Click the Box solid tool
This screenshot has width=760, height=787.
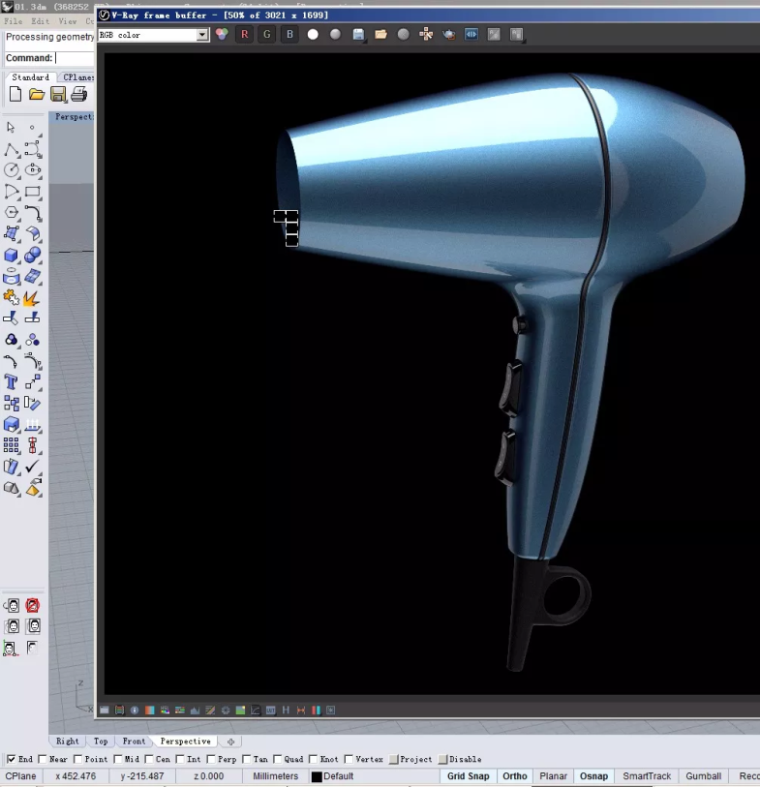pyautogui.click(x=11, y=256)
